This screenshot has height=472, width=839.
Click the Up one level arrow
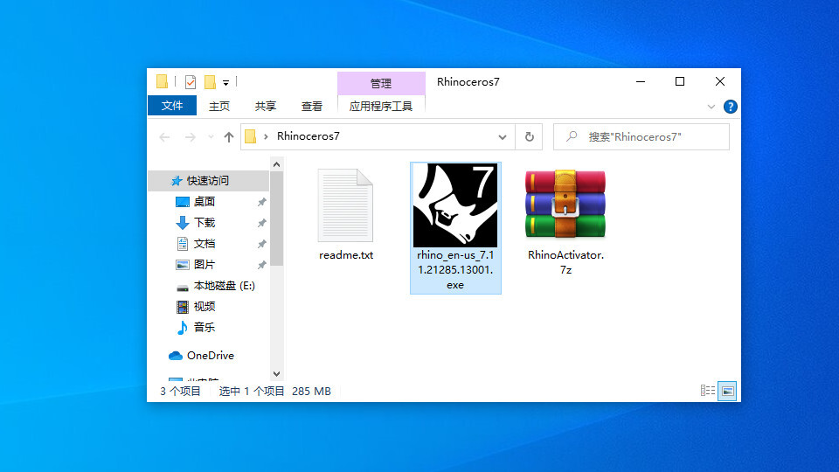tap(229, 137)
